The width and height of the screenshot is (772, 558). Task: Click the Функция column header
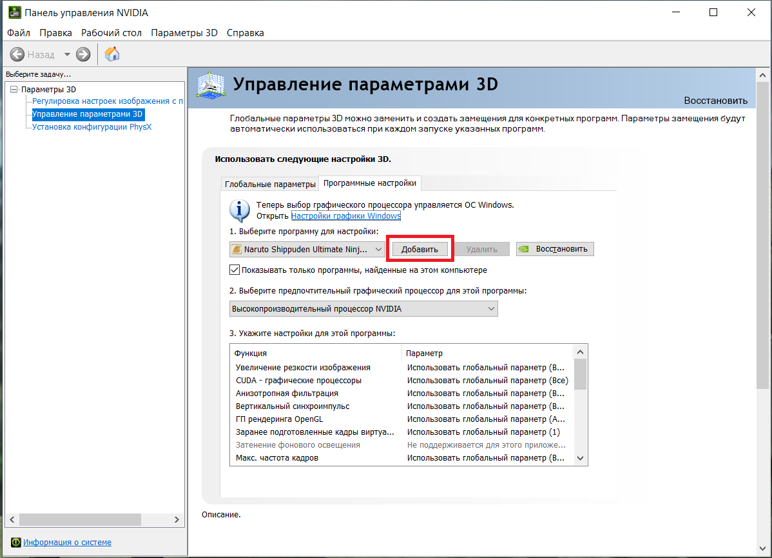(316, 353)
